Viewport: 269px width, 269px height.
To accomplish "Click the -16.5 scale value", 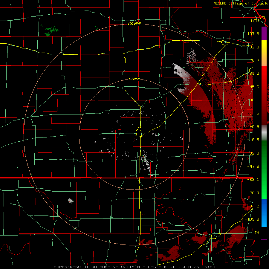I will point(253,140).
